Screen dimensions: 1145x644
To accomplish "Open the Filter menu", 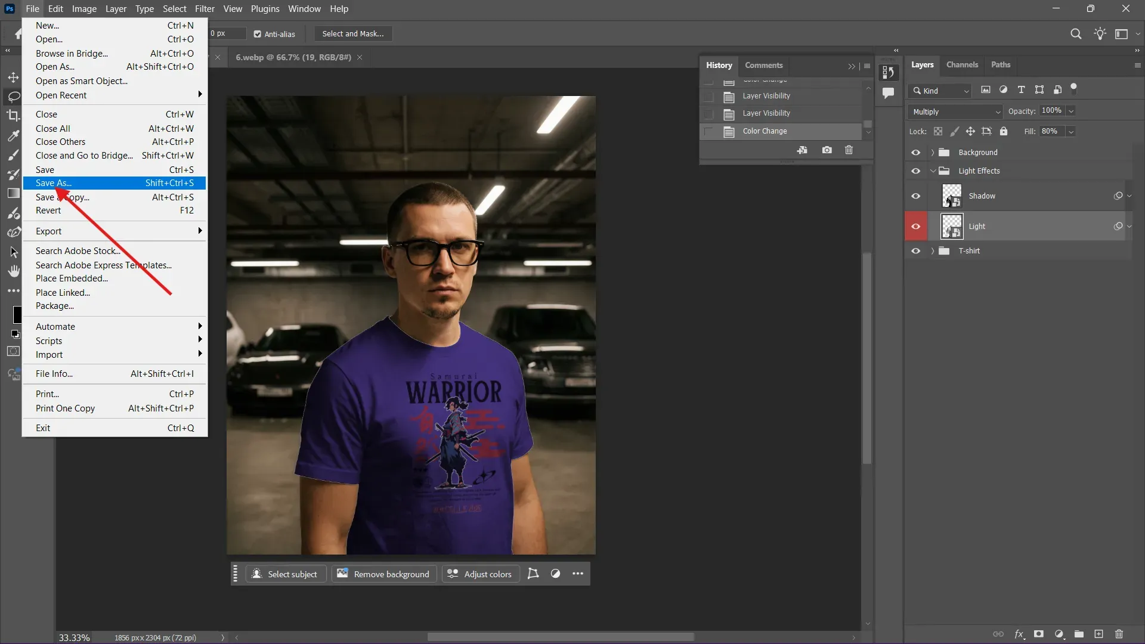I will (x=205, y=8).
